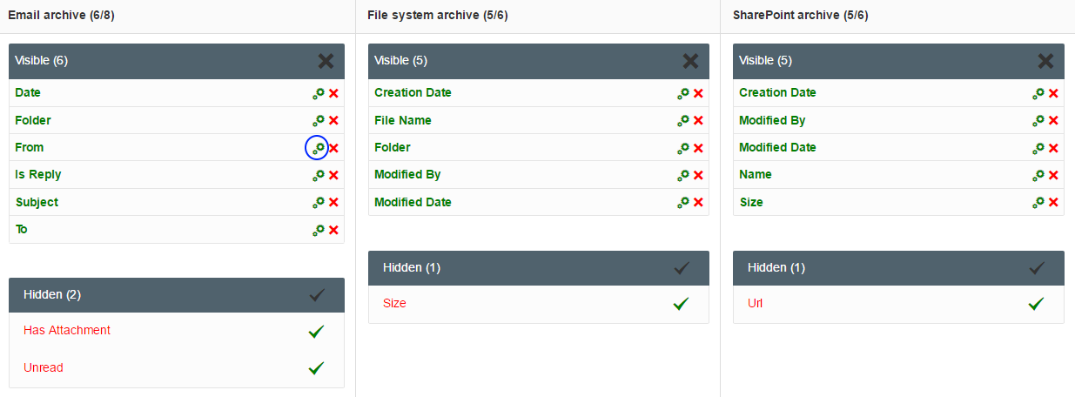Remove Date from Email visible list
Screen dimensions: 1075x397
[333, 93]
